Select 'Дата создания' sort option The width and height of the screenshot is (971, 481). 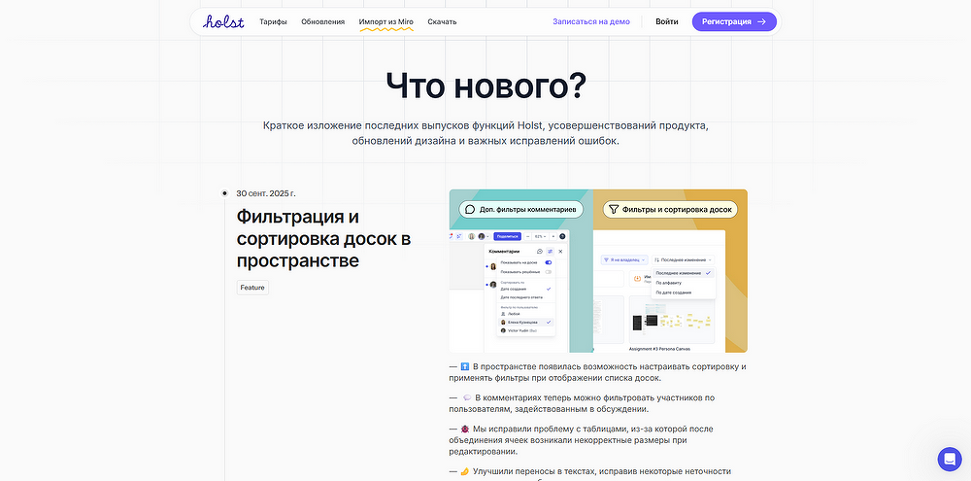515,290
